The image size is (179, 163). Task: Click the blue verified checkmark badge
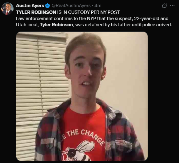click(x=47, y=6)
